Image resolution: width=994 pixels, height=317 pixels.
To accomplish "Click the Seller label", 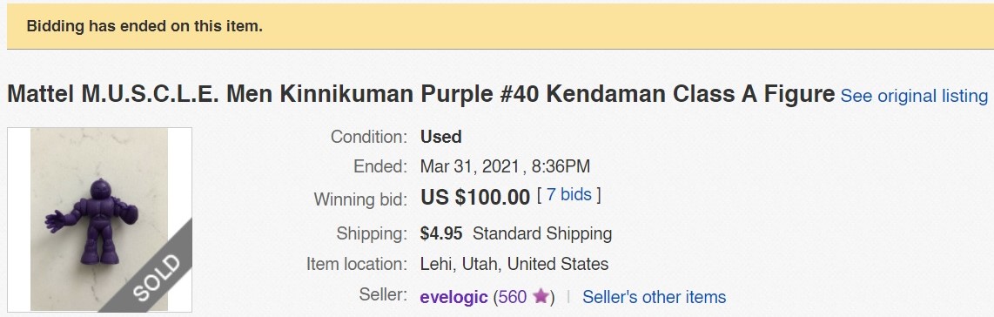I will point(383,294).
